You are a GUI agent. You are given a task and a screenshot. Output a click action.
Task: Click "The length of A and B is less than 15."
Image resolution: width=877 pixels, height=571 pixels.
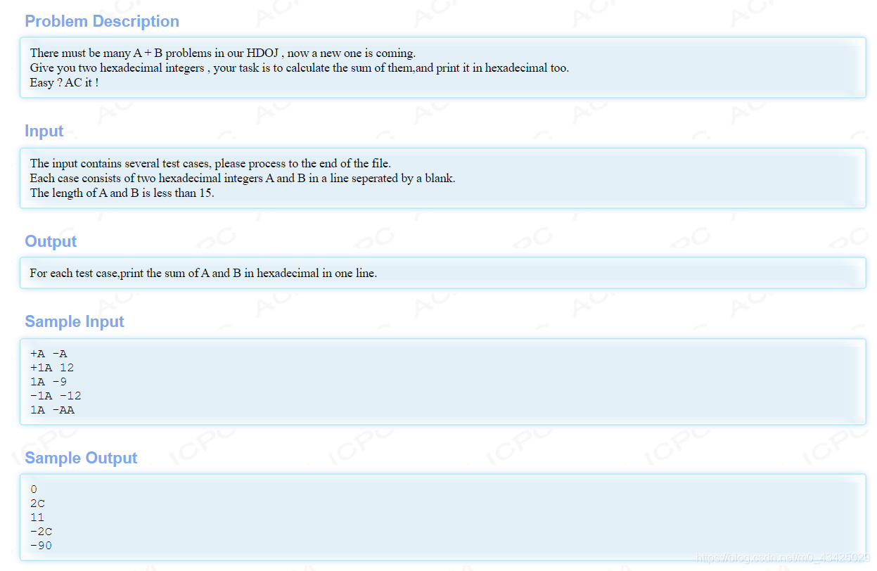(x=122, y=193)
